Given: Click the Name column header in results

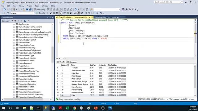Looking at the screenshot, I should click(x=80, y=65).
